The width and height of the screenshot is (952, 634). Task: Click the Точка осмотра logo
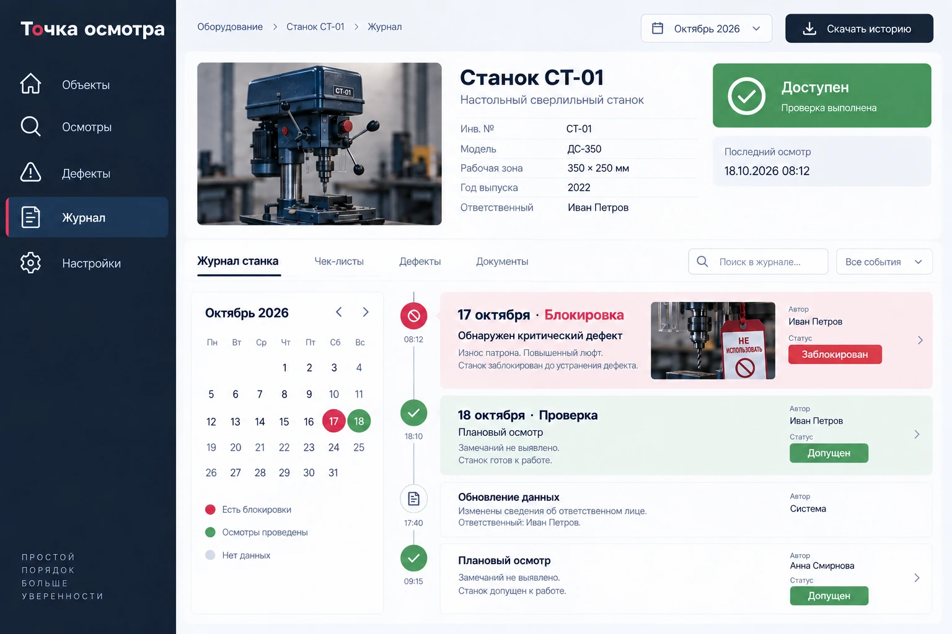click(92, 28)
